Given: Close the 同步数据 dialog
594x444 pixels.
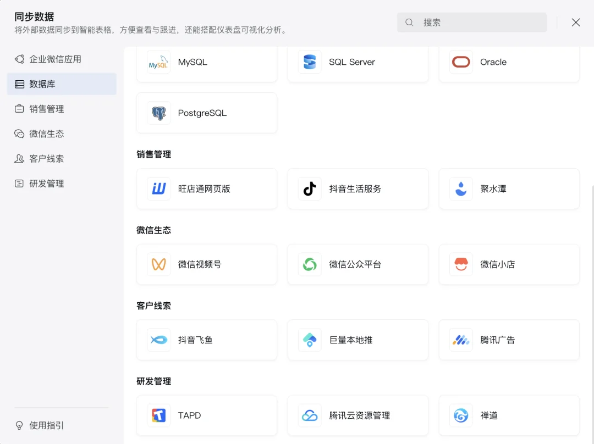Looking at the screenshot, I should (x=576, y=23).
